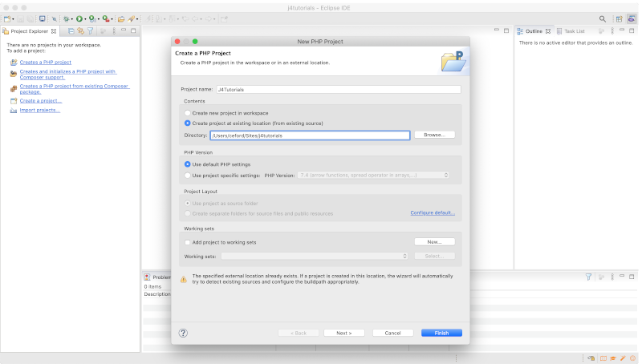Click the Create a project... link

(41, 100)
